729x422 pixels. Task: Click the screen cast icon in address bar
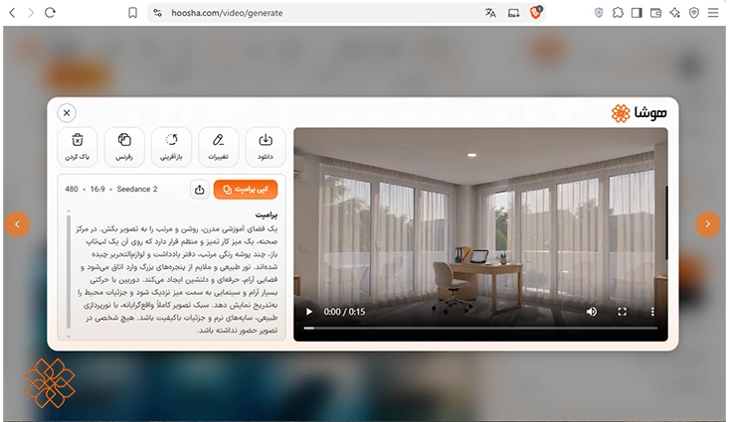[x=514, y=13]
